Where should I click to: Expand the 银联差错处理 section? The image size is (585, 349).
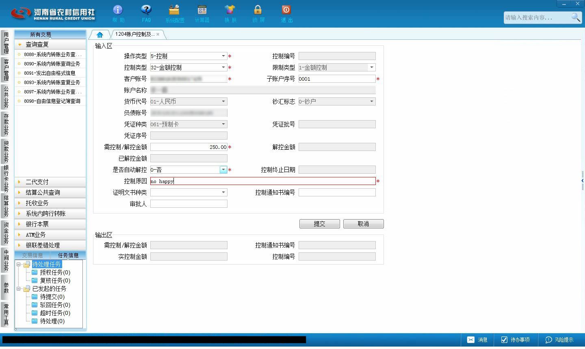coord(50,245)
